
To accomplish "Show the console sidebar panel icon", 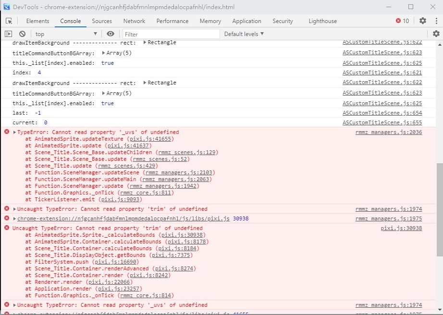I will 9,34.
